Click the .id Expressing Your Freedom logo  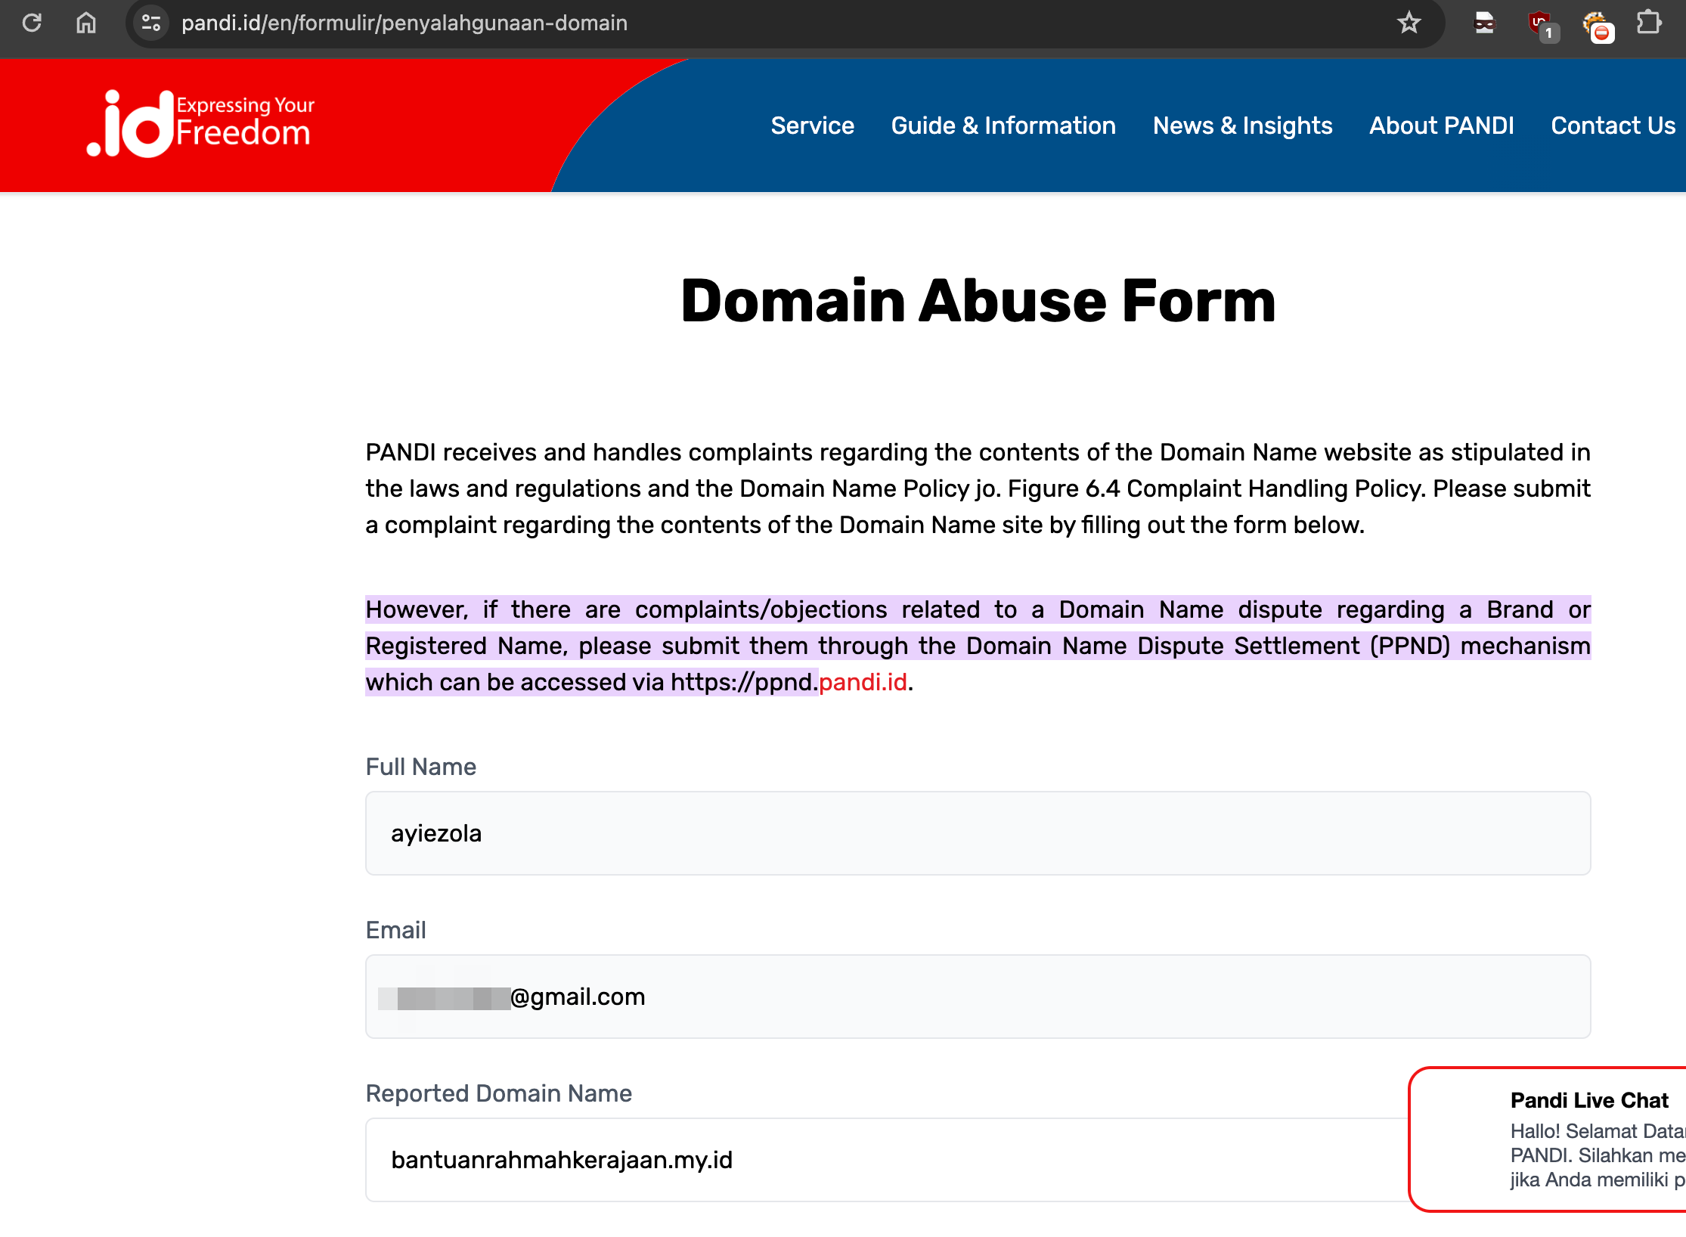[200, 124]
